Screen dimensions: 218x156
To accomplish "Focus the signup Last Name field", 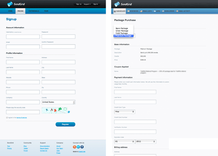I will tap(23, 72).
